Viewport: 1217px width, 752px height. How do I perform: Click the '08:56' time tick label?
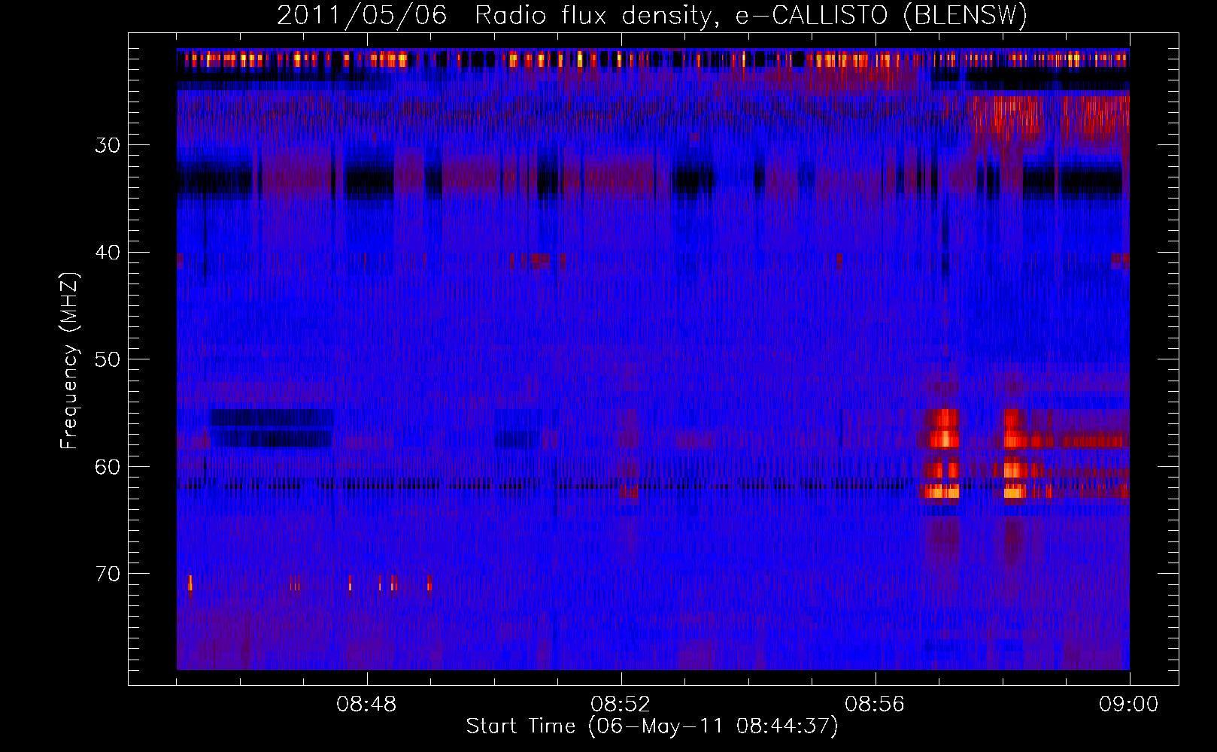pyautogui.click(x=875, y=705)
